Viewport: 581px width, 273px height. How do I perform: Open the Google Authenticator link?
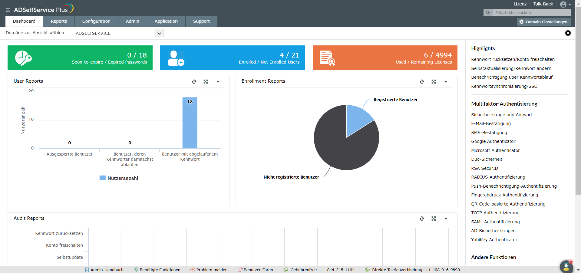(x=493, y=141)
